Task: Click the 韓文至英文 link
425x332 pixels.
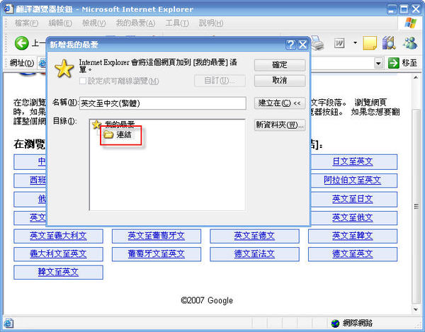Action: click(58, 272)
